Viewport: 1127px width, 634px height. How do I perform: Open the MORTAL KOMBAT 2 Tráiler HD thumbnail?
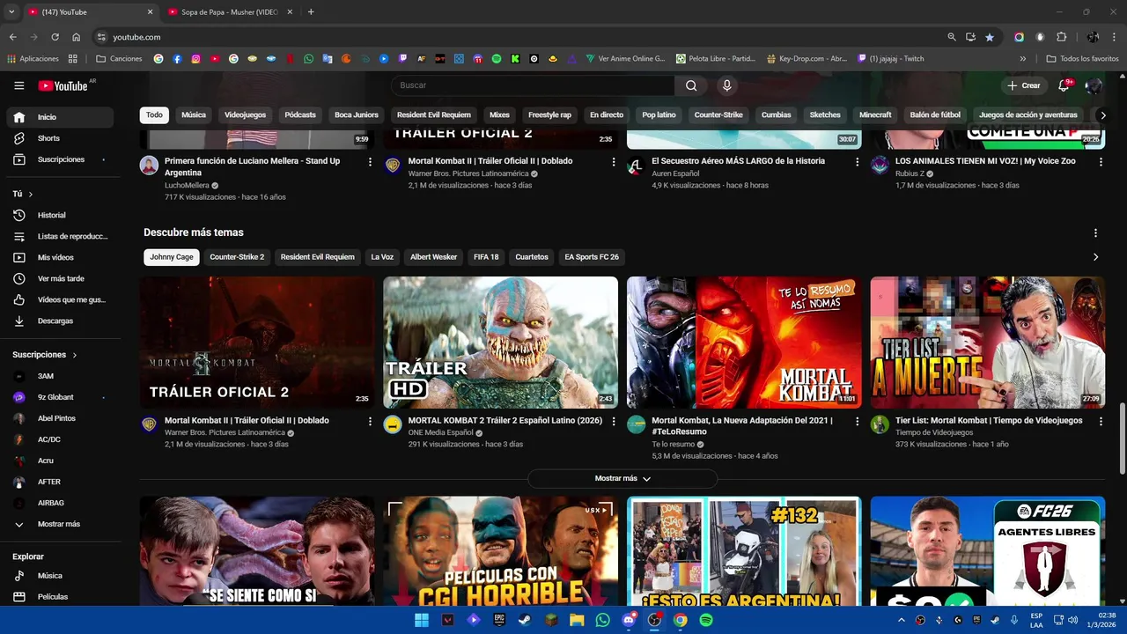pos(500,343)
